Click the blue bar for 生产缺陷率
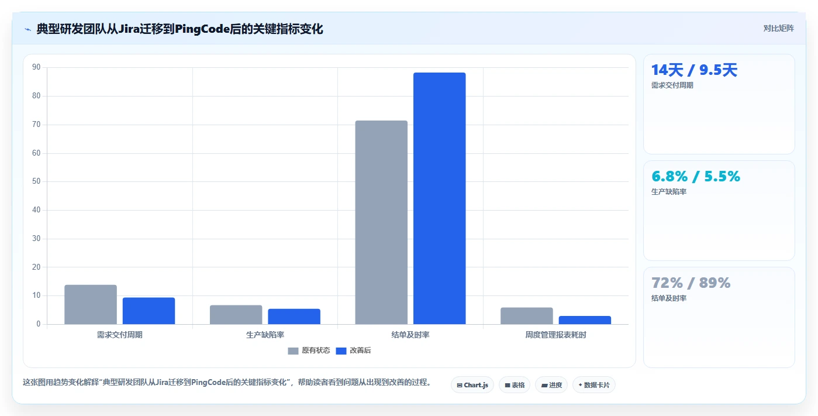 tap(294, 317)
